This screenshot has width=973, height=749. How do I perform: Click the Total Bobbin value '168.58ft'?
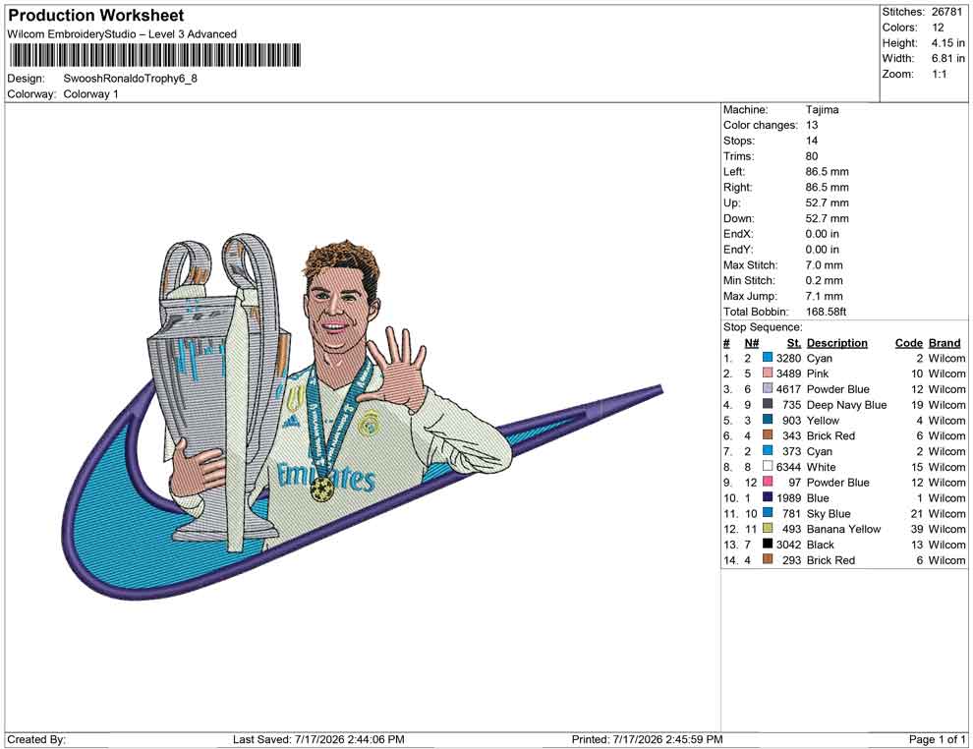[x=826, y=312]
